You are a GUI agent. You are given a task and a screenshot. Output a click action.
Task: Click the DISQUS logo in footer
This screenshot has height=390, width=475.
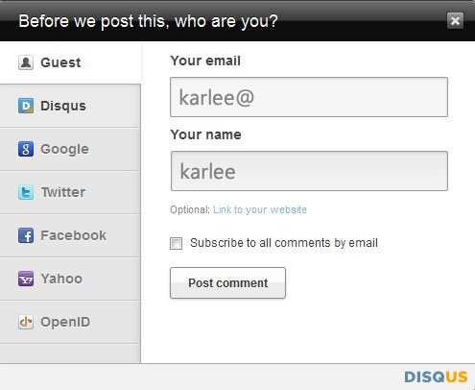(x=436, y=377)
